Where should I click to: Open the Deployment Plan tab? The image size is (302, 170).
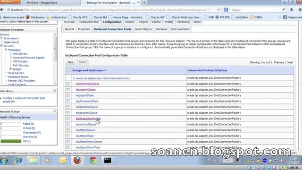point(89,22)
